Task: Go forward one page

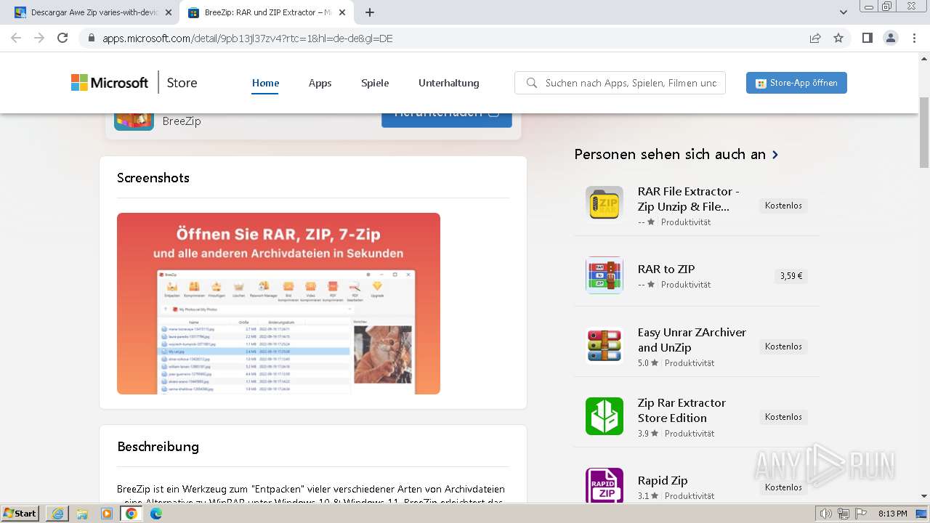Action: [39, 38]
